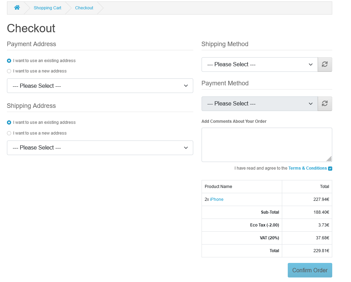351x282 pixels.
Task: Click inside the order comments box
Action: pos(267,144)
